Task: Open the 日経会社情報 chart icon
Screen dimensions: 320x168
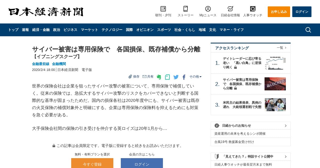Action: pos(230,9)
